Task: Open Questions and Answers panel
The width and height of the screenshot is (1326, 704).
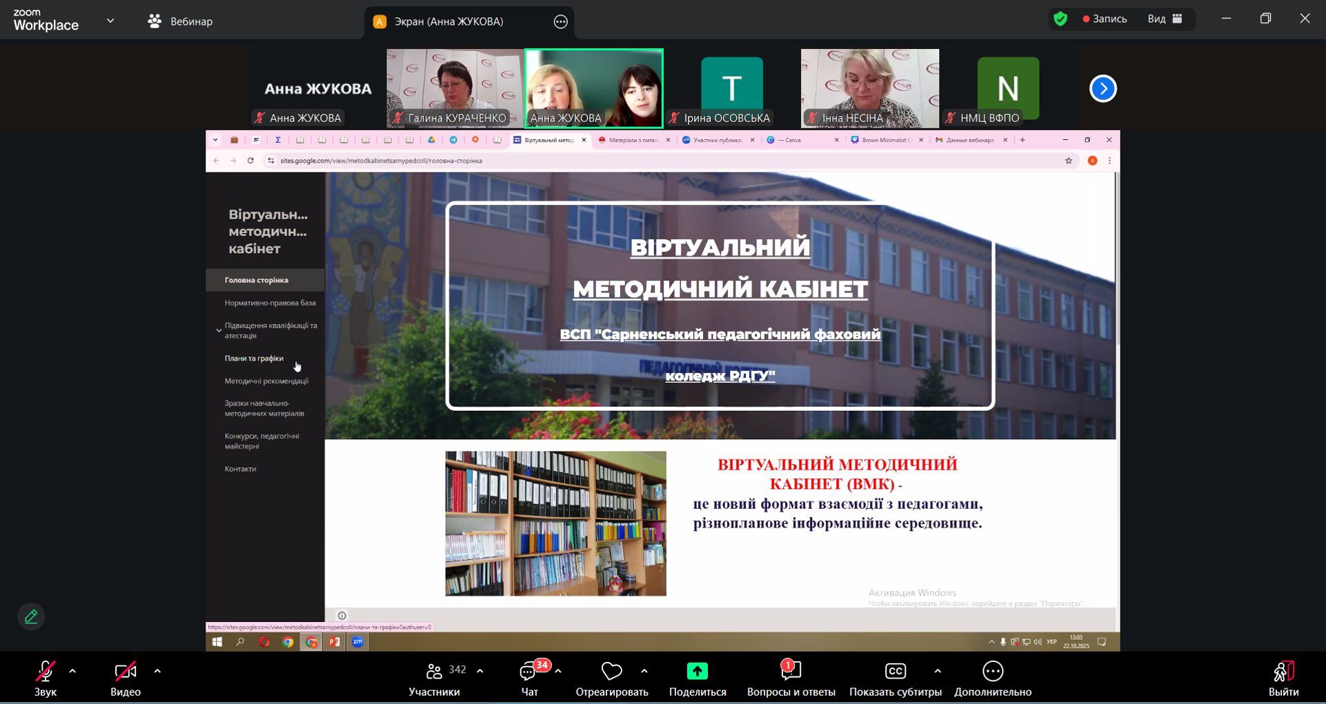Action: 791,672
